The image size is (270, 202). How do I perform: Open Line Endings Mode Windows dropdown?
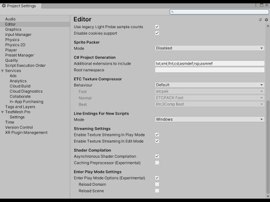(210, 120)
